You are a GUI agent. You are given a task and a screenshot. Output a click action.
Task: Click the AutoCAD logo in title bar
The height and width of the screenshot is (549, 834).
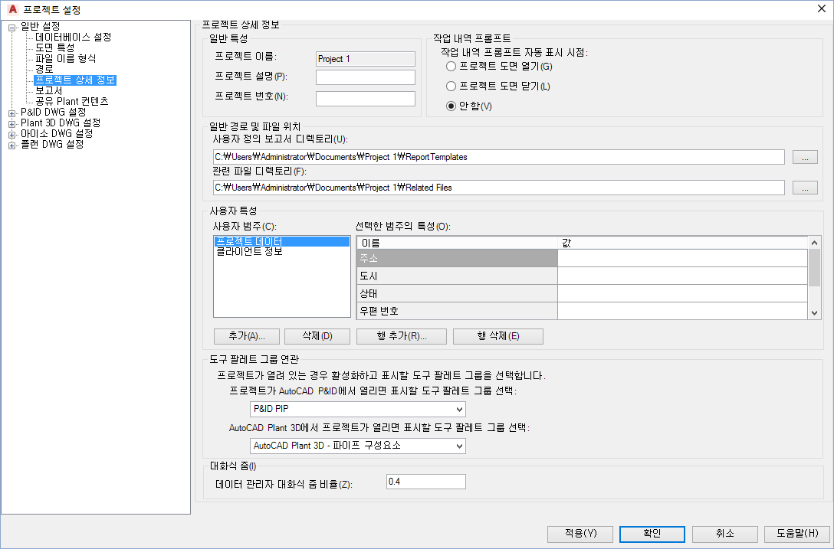point(12,9)
